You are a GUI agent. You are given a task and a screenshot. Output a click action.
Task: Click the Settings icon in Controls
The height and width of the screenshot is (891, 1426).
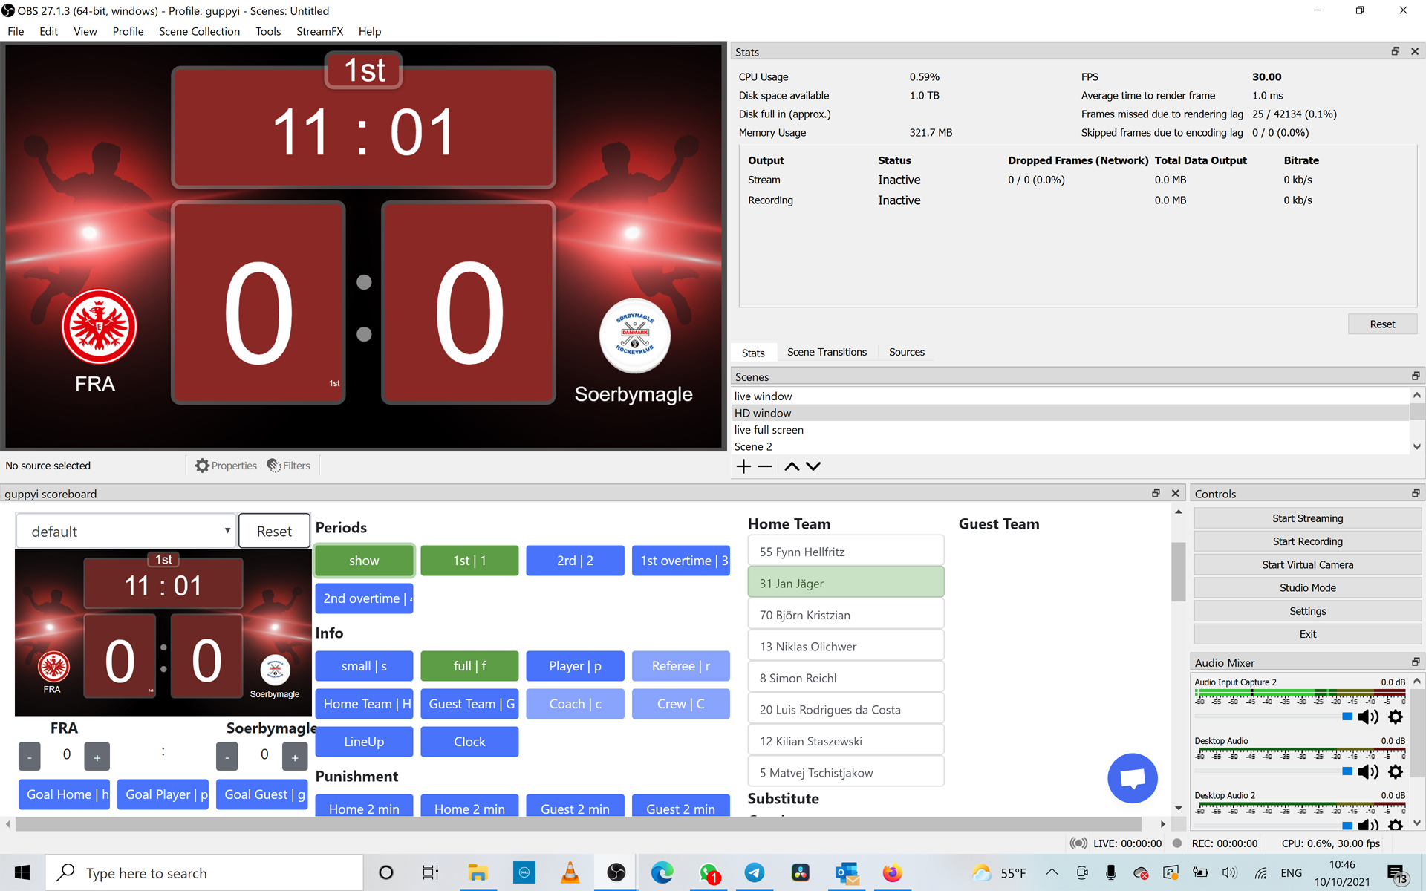pyautogui.click(x=1308, y=610)
